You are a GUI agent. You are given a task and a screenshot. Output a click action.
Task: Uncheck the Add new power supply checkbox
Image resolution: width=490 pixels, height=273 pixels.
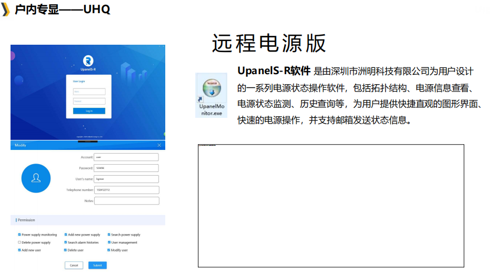pos(66,235)
